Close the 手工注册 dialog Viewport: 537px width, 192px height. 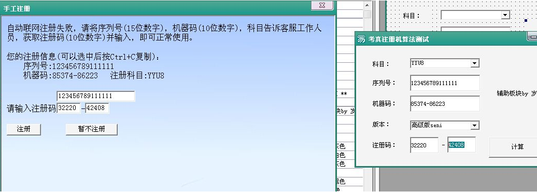(322, 5)
